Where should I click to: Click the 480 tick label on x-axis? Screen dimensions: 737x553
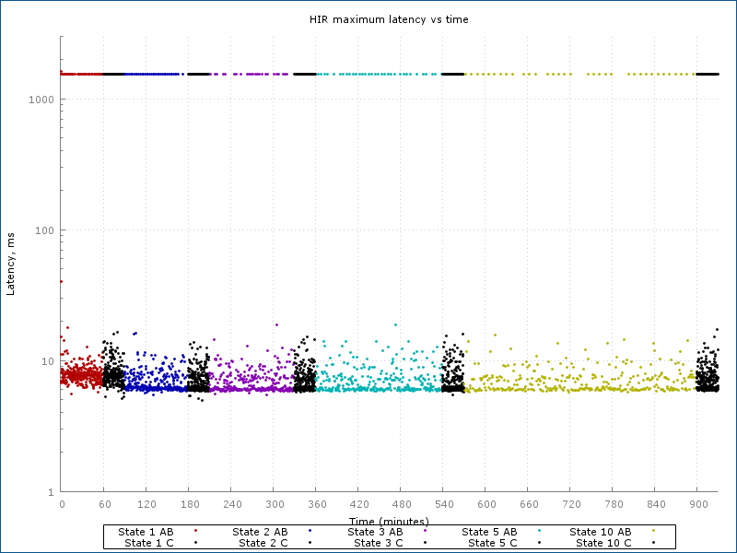402,504
